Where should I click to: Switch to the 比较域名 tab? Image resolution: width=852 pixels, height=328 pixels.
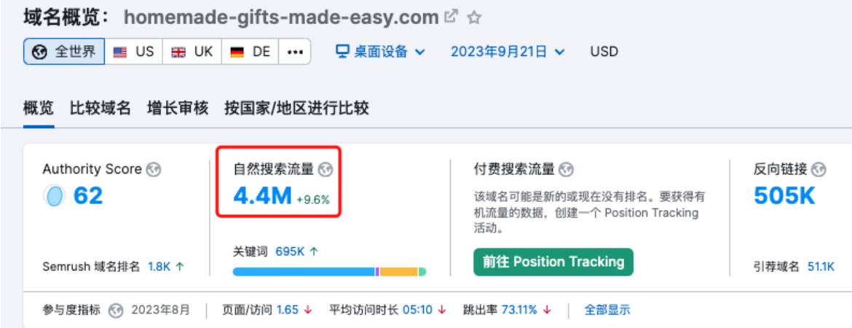pyautogui.click(x=100, y=109)
